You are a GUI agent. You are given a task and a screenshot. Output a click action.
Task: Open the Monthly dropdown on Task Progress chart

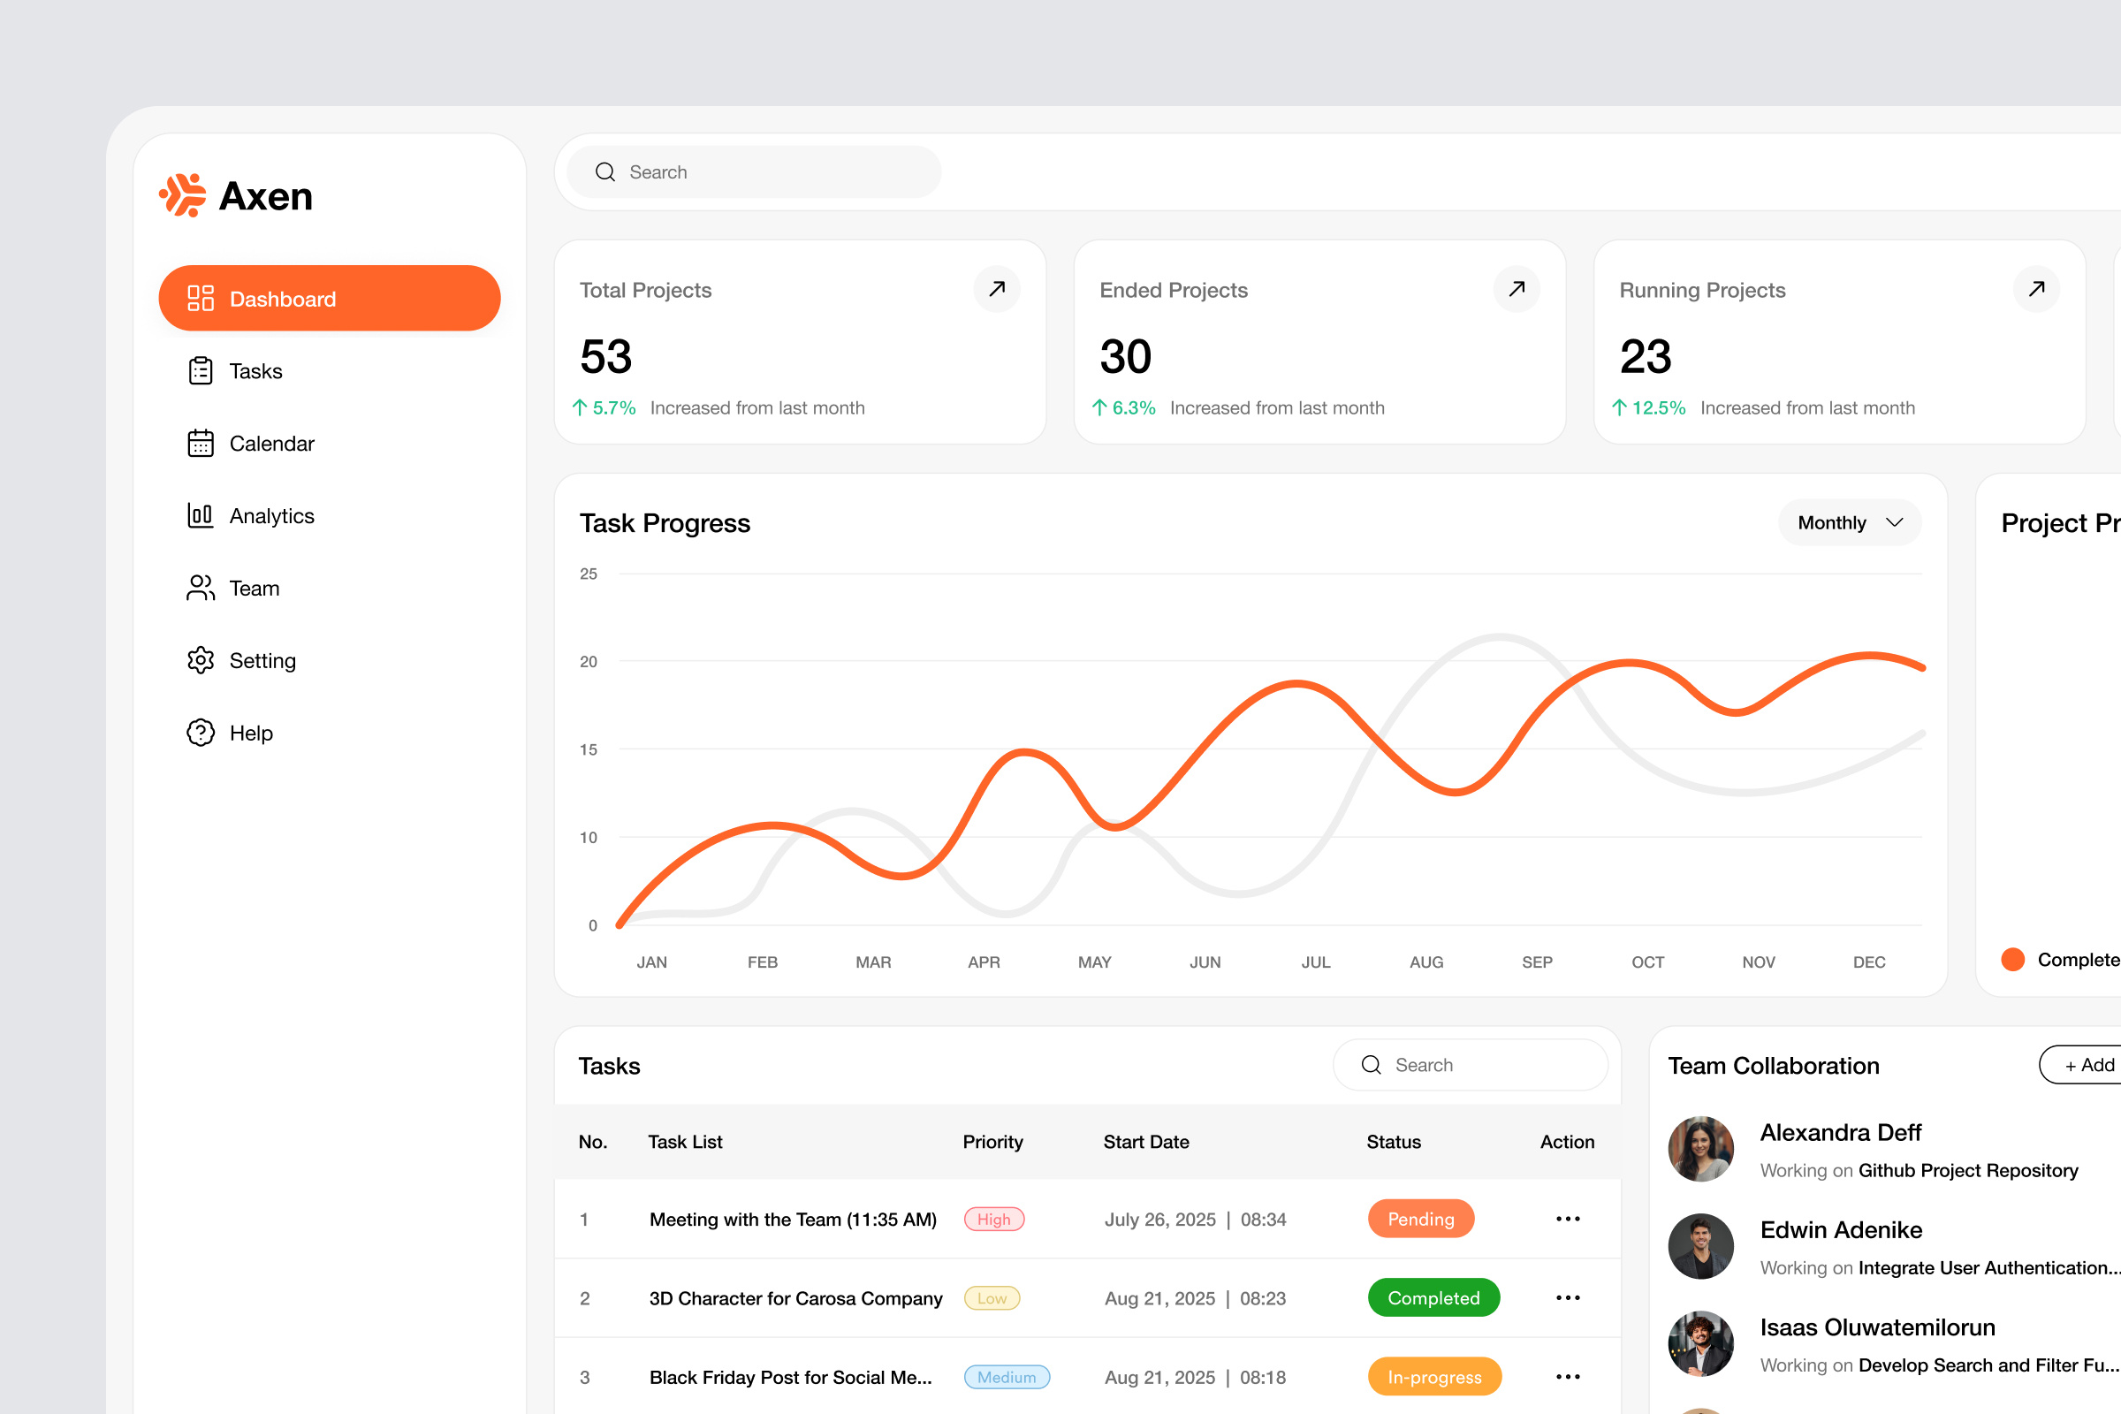[x=1849, y=521]
